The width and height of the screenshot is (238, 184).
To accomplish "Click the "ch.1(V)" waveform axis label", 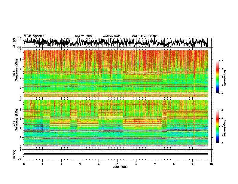I will (14, 43).
